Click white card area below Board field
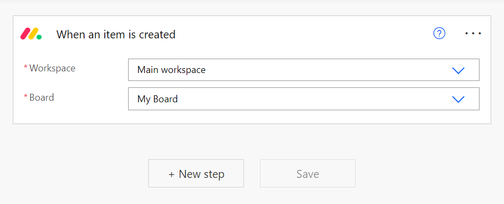 tap(252, 117)
